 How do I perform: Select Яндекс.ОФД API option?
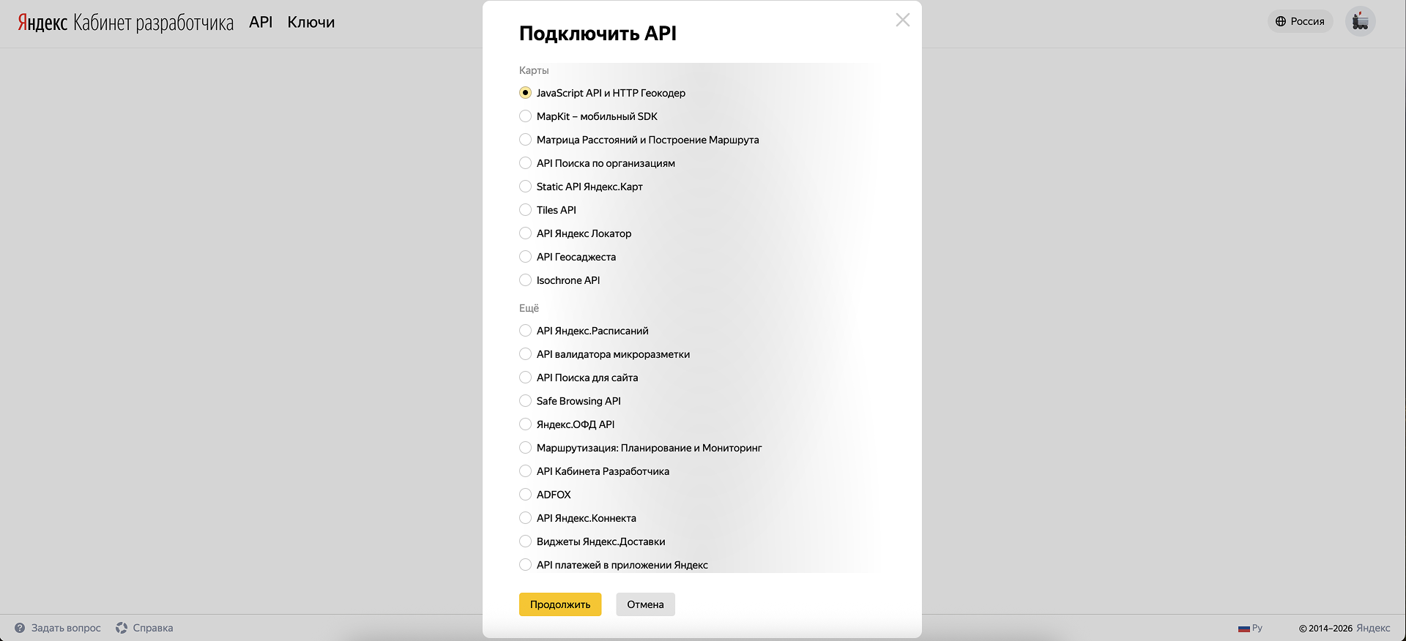525,424
